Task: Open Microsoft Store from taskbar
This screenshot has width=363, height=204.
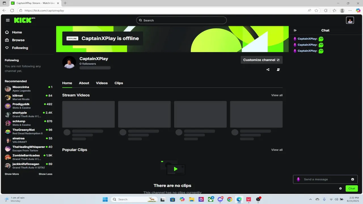Action: [172, 199]
